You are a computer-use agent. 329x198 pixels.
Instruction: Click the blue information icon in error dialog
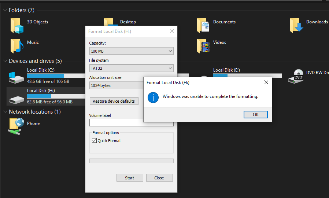(153, 98)
